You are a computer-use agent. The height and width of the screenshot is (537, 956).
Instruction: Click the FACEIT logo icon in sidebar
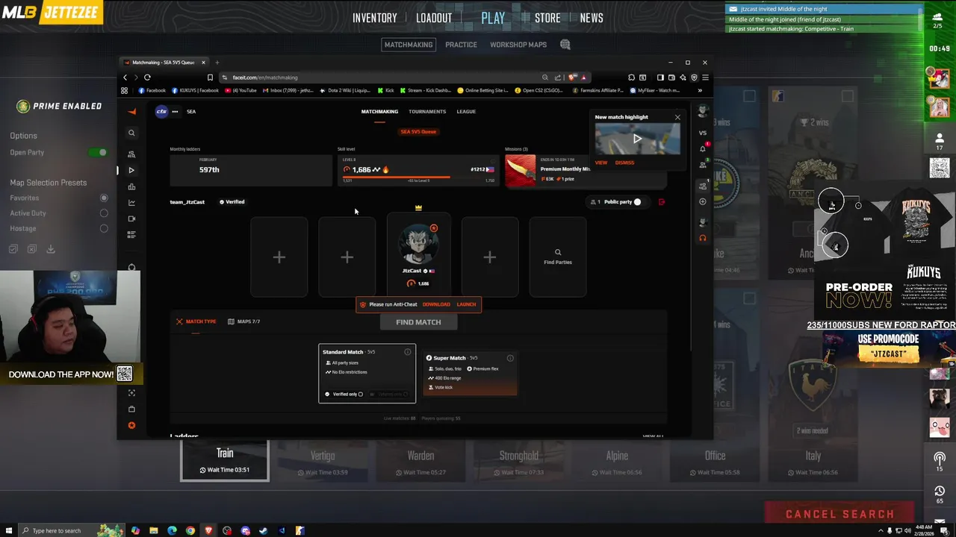(x=132, y=112)
